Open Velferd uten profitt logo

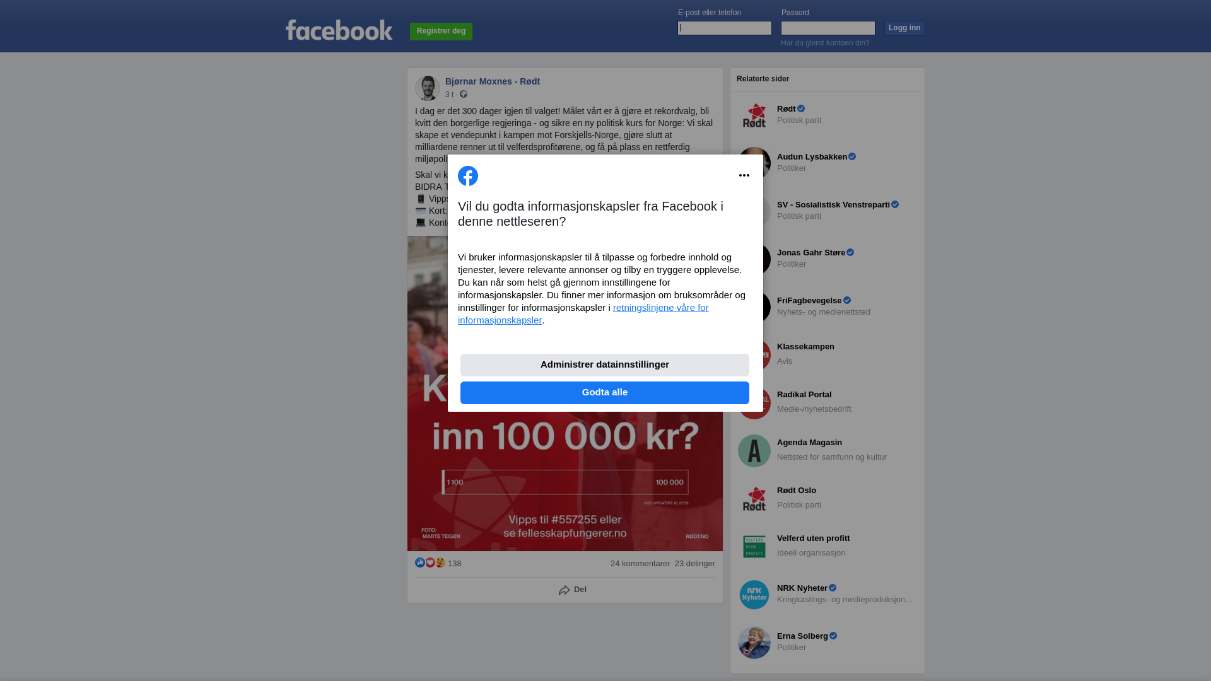[x=754, y=547]
